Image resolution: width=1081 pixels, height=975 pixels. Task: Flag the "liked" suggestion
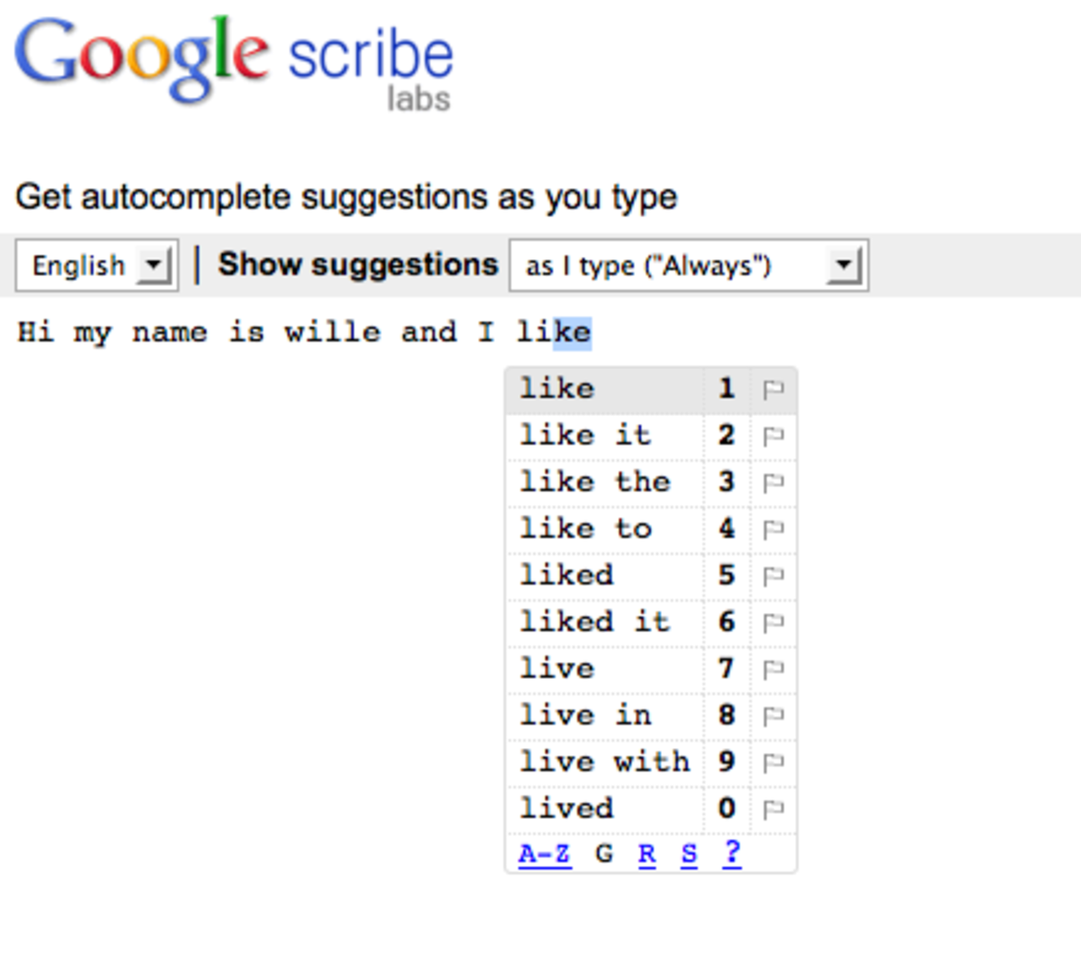[x=773, y=575]
